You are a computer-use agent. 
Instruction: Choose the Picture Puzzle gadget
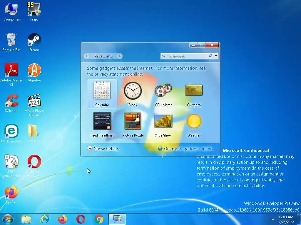click(x=133, y=124)
